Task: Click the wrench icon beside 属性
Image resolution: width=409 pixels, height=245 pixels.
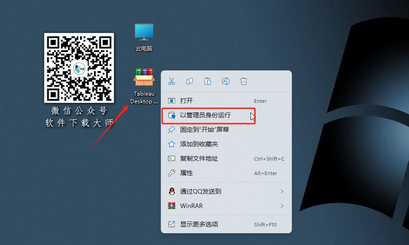Action: 171,173
